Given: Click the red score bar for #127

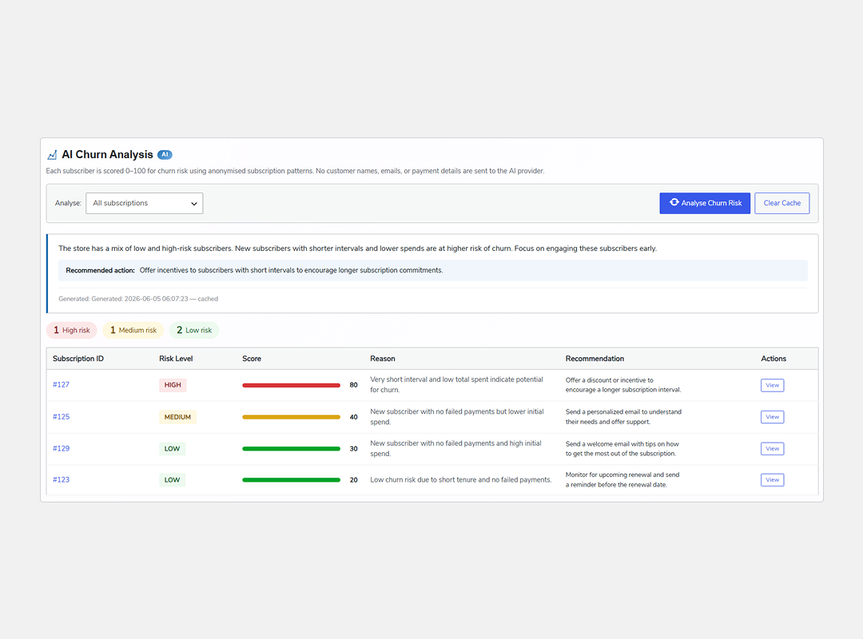Looking at the screenshot, I should 291,385.
